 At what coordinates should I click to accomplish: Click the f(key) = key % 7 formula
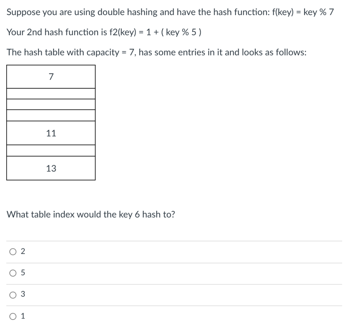[303, 12]
